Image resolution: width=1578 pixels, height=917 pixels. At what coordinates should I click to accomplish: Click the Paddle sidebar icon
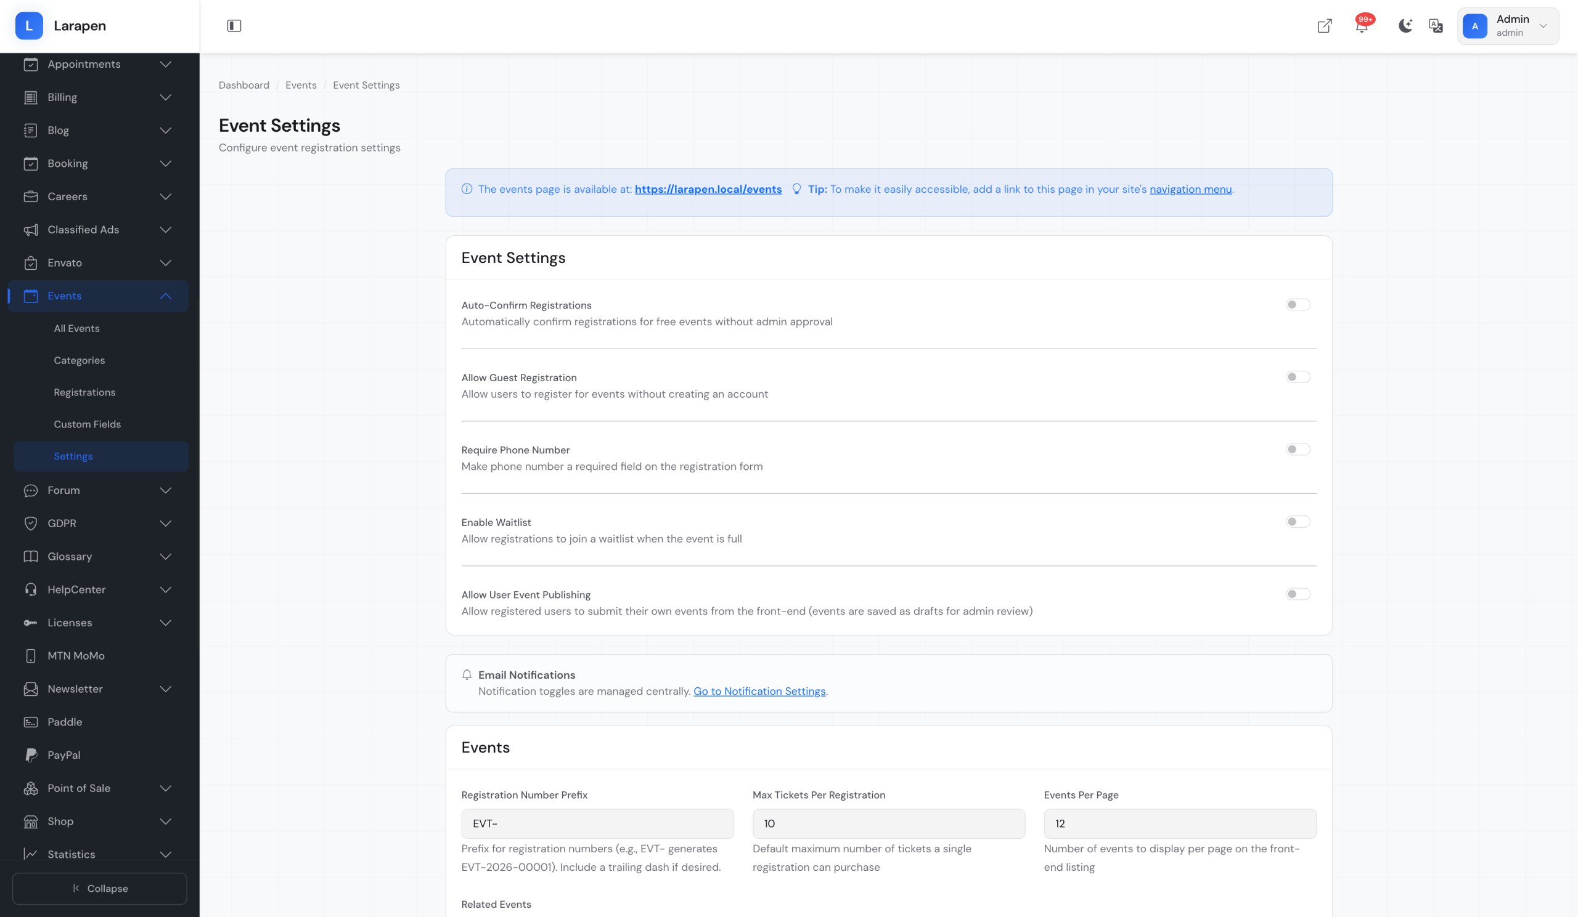click(x=30, y=722)
